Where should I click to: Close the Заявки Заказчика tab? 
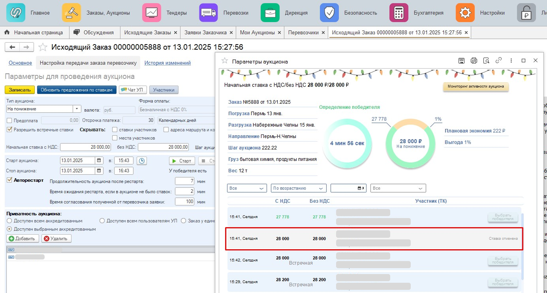click(x=231, y=33)
